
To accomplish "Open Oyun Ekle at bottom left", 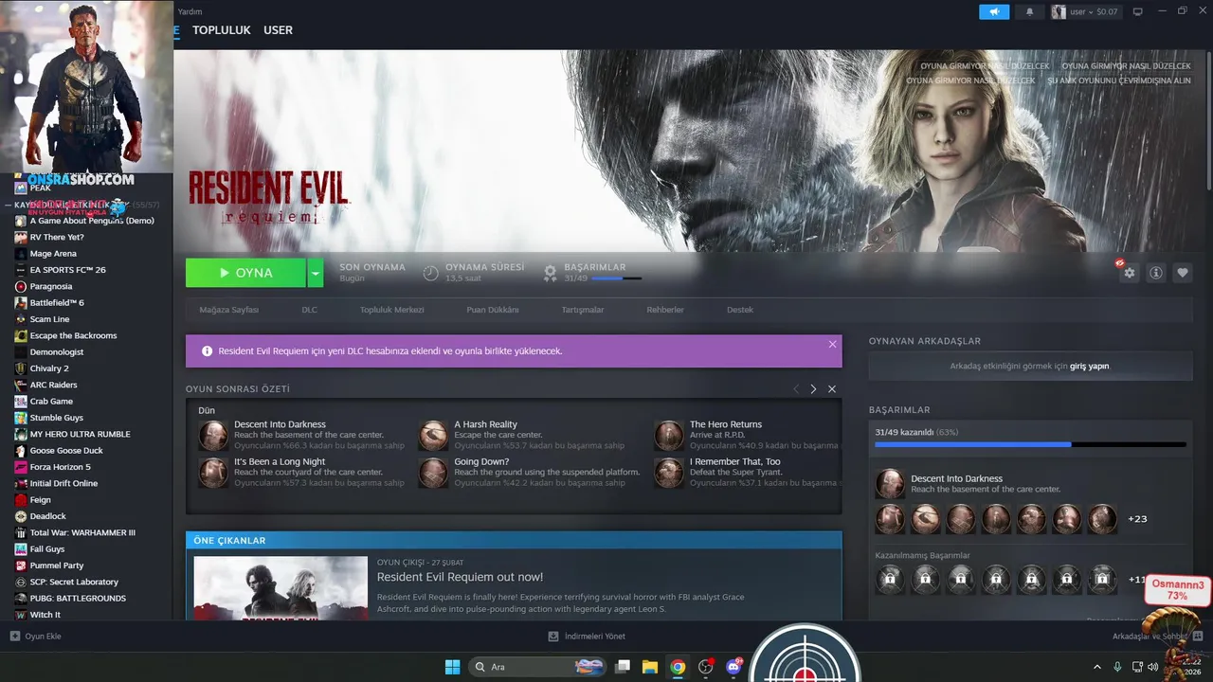I will (35, 637).
